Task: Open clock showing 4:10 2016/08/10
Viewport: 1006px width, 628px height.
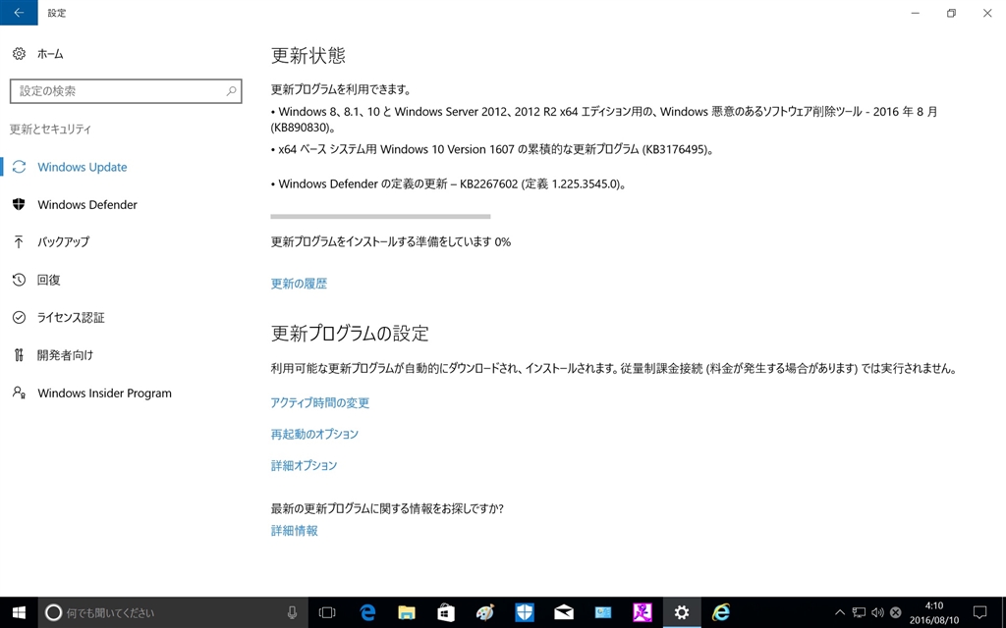Action: pos(934,612)
